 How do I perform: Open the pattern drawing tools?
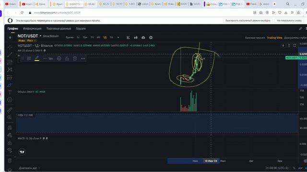[10, 70]
